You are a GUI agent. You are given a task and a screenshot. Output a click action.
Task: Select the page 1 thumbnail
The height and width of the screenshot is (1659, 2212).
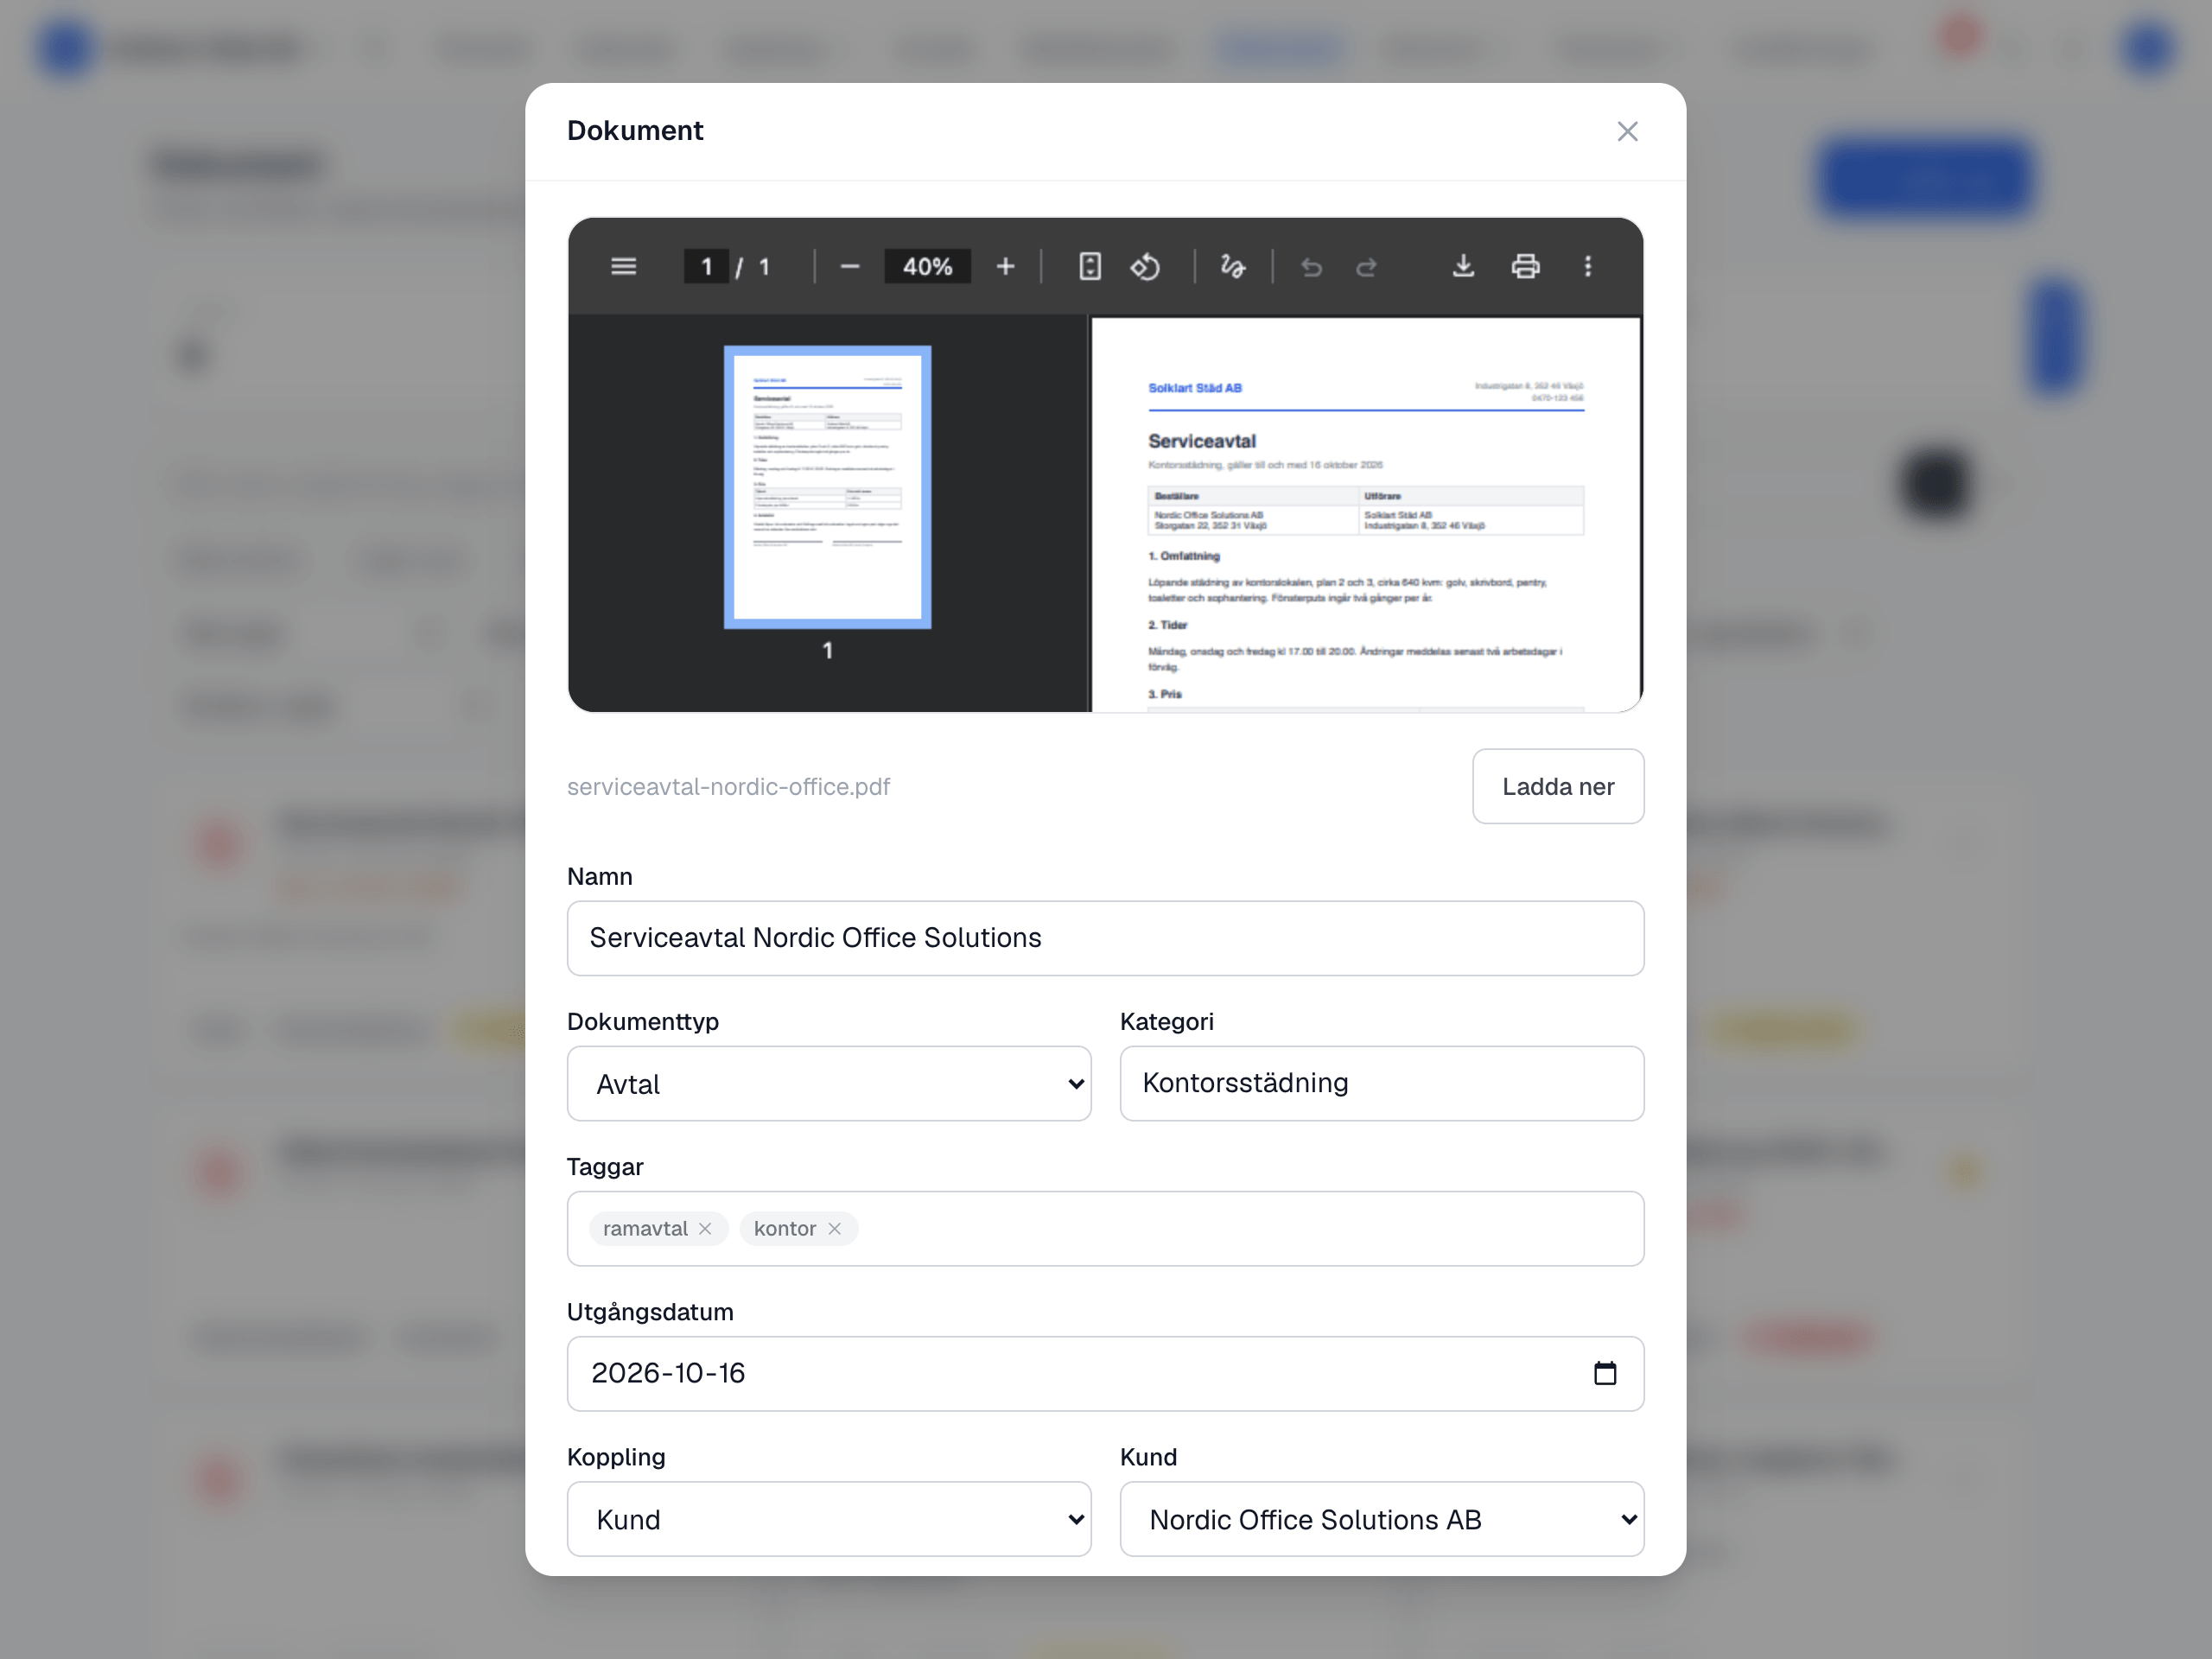[x=827, y=487]
